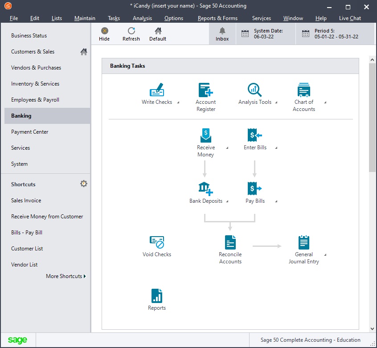The width and height of the screenshot is (377, 348).
Task: Hide the navigation bar with Hide
Action: click(x=104, y=34)
